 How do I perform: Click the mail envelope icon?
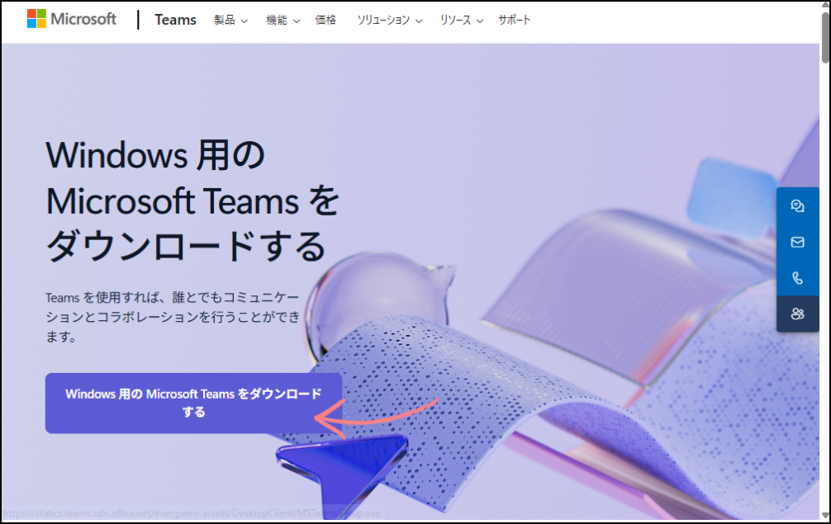(797, 242)
